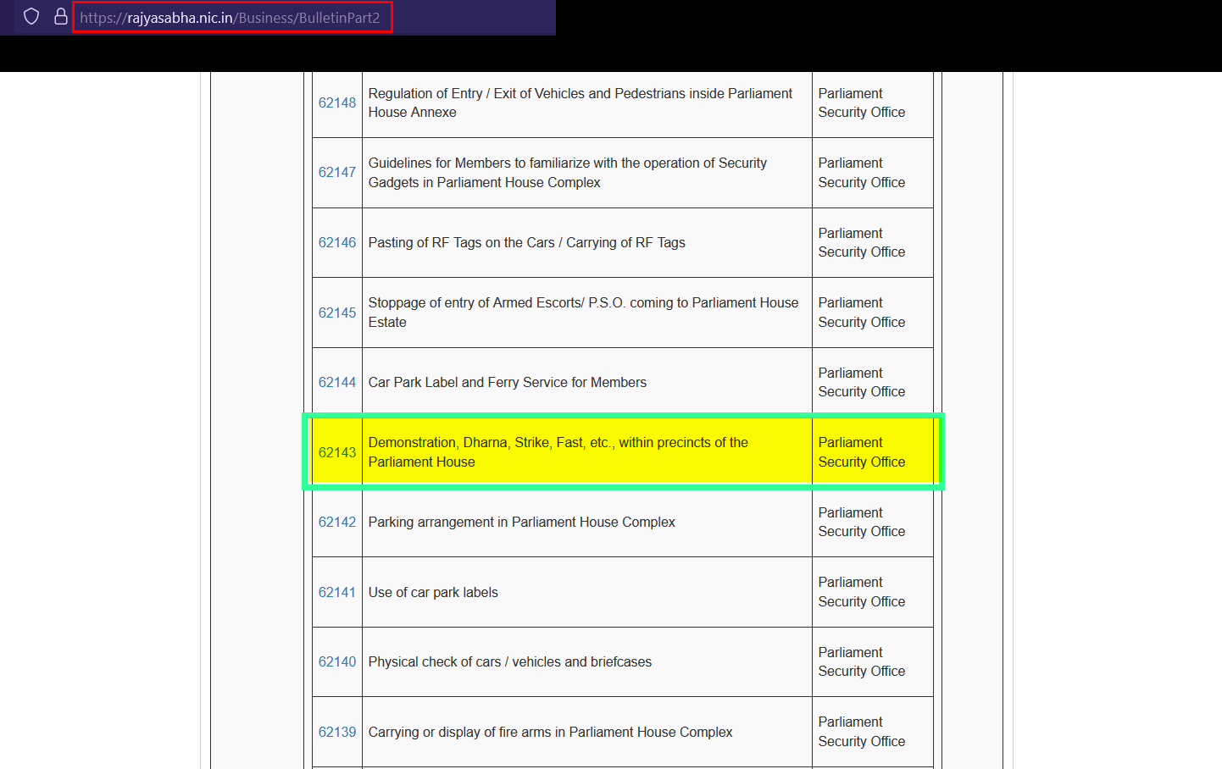The image size is (1222, 769).
Task: Select 'Use of car park labels' text
Action: 433,592
